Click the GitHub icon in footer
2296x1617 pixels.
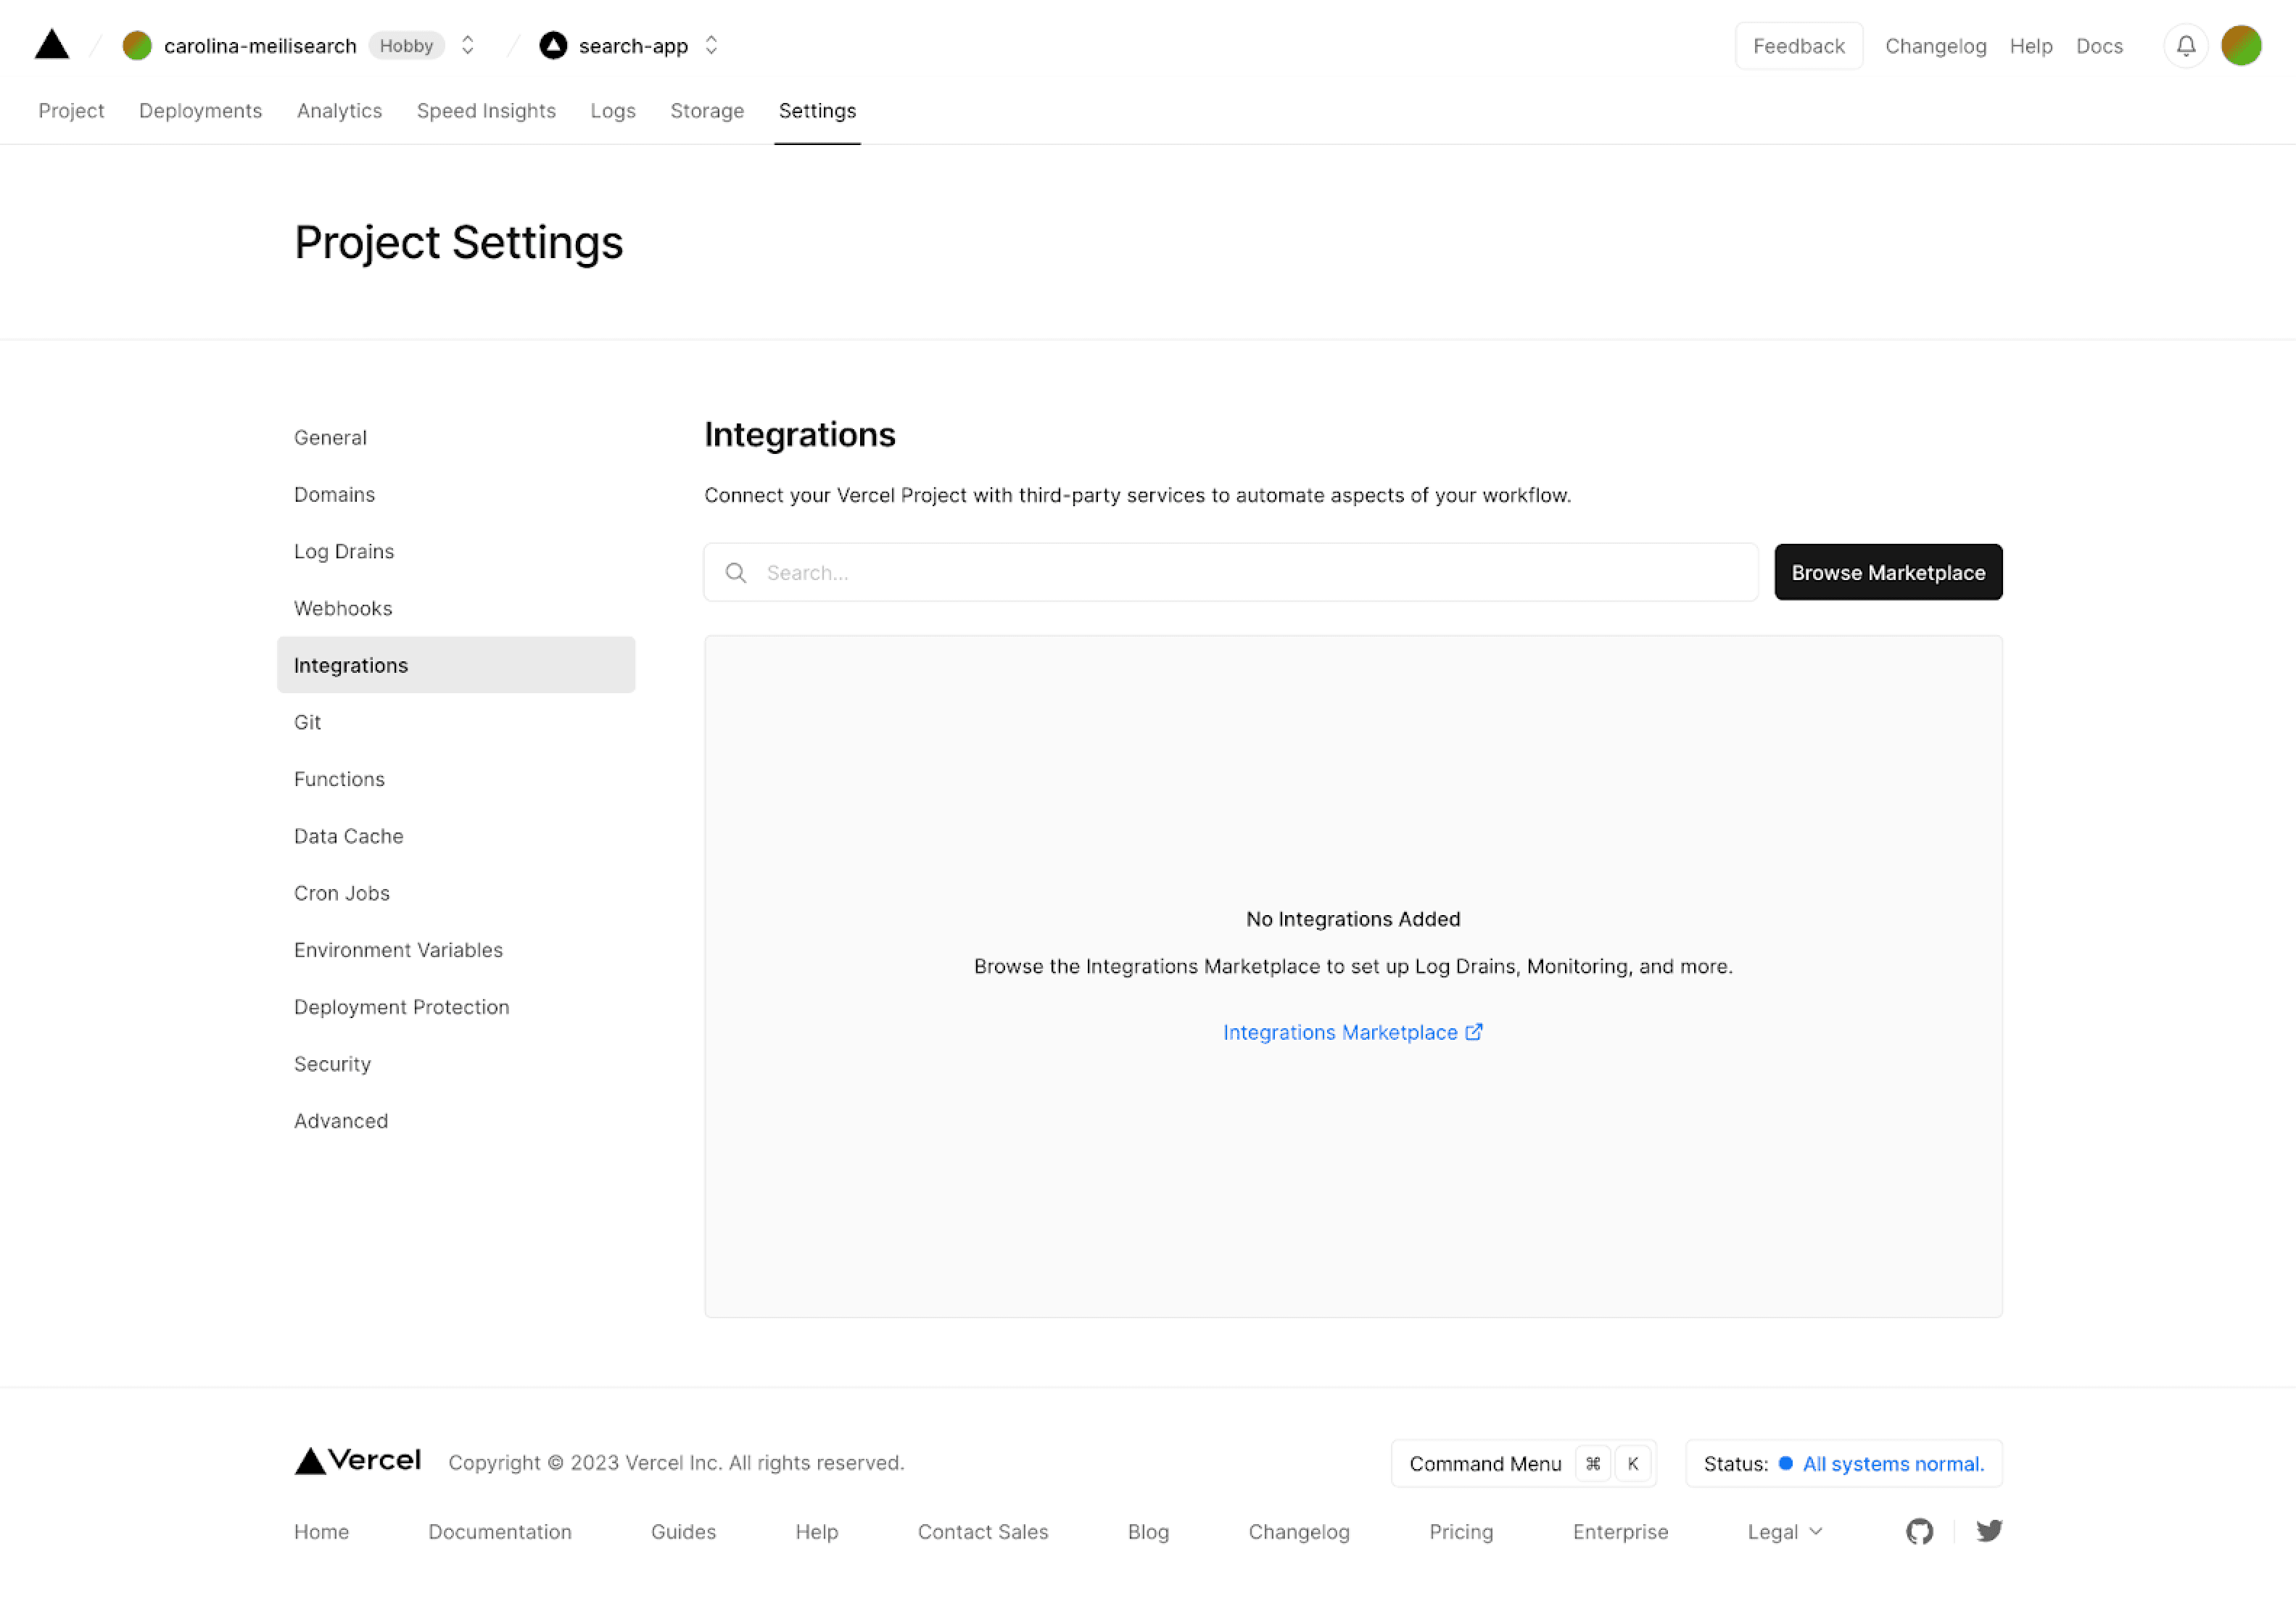[x=1920, y=1529]
